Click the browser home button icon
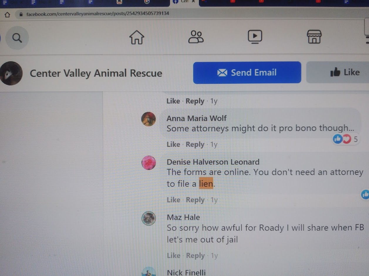 pos(7,14)
